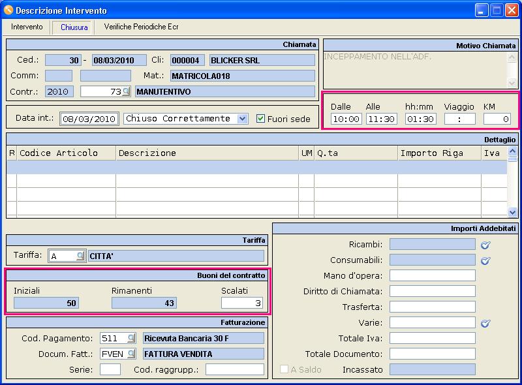Select the highlighted first Dettaglio row
This screenshot has width=522, height=385.
pyautogui.click(x=256, y=167)
